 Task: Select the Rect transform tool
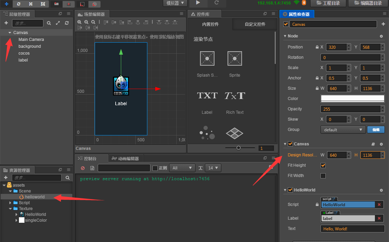(43, 4)
